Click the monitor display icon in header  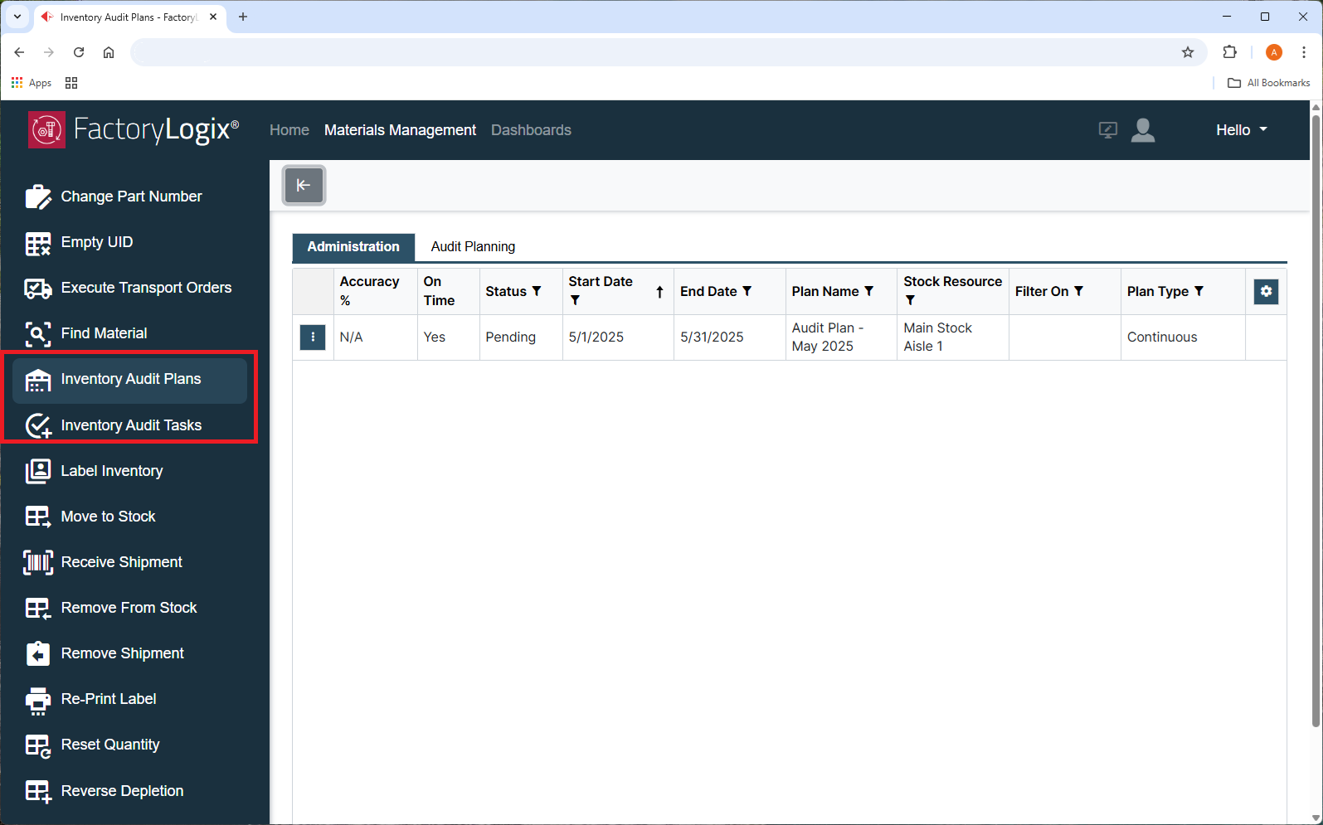click(x=1107, y=130)
